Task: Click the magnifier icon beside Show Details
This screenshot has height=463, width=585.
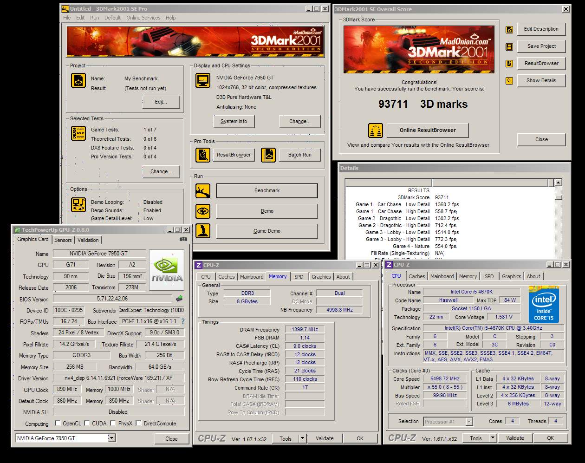Action: [509, 81]
